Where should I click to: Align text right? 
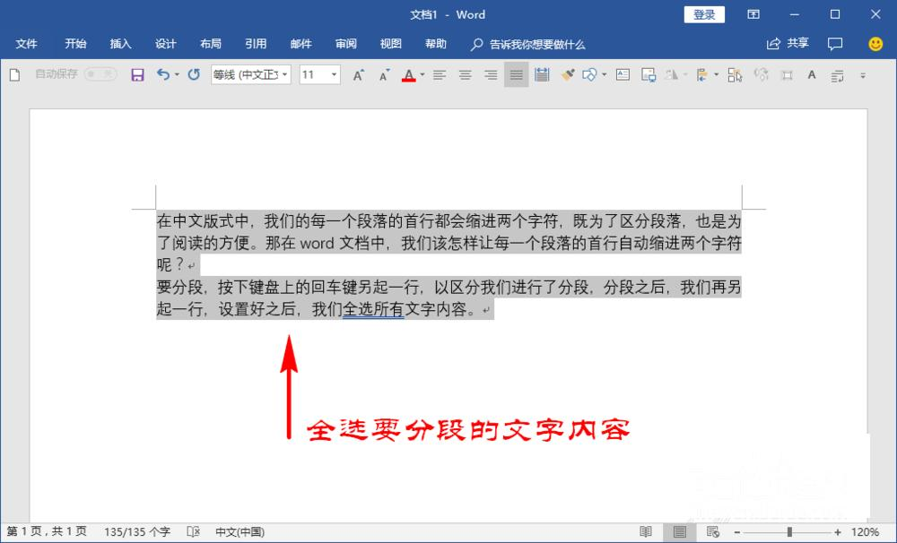coord(491,75)
